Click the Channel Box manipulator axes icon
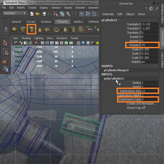164x164 pixels. (146, 9)
